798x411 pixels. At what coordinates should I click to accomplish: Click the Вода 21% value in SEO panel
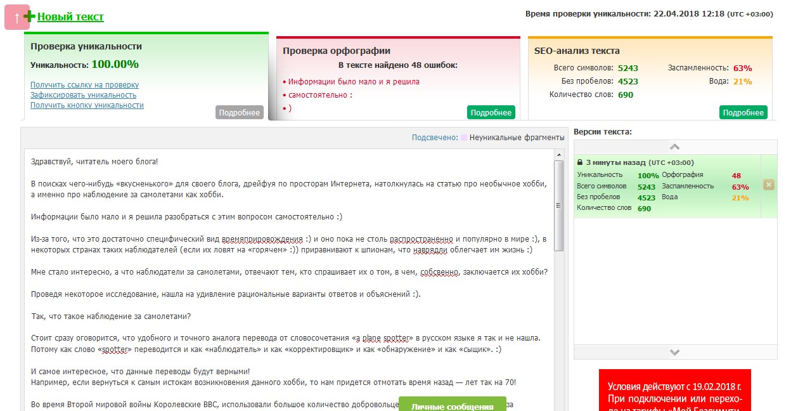pos(743,81)
